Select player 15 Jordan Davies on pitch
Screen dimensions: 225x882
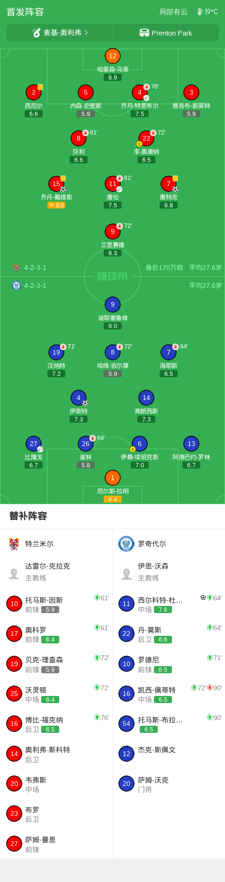[56, 184]
